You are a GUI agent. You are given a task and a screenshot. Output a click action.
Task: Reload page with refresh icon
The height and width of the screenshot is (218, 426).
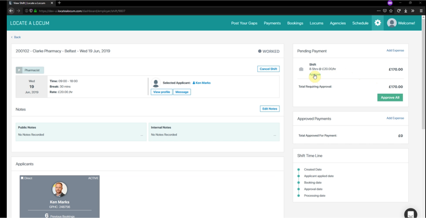(x=399, y=11)
